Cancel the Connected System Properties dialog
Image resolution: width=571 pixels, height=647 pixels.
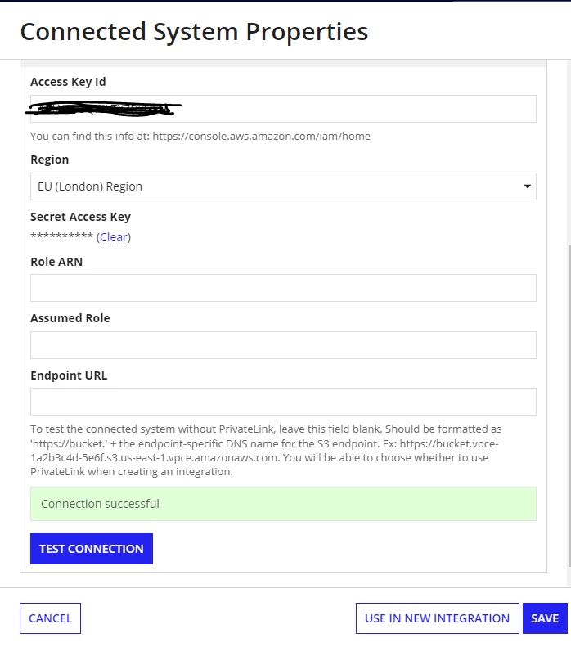point(51,618)
